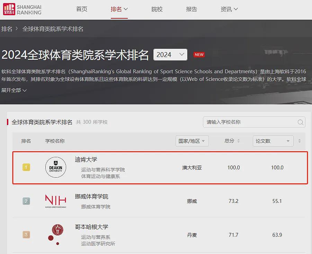Click 学校名称 column header

pyautogui.click(x=55, y=141)
